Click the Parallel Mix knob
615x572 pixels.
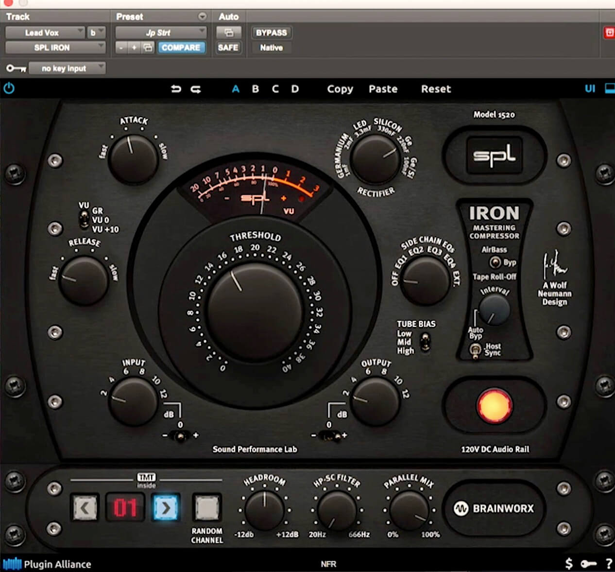pyautogui.click(x=409, y=510)
